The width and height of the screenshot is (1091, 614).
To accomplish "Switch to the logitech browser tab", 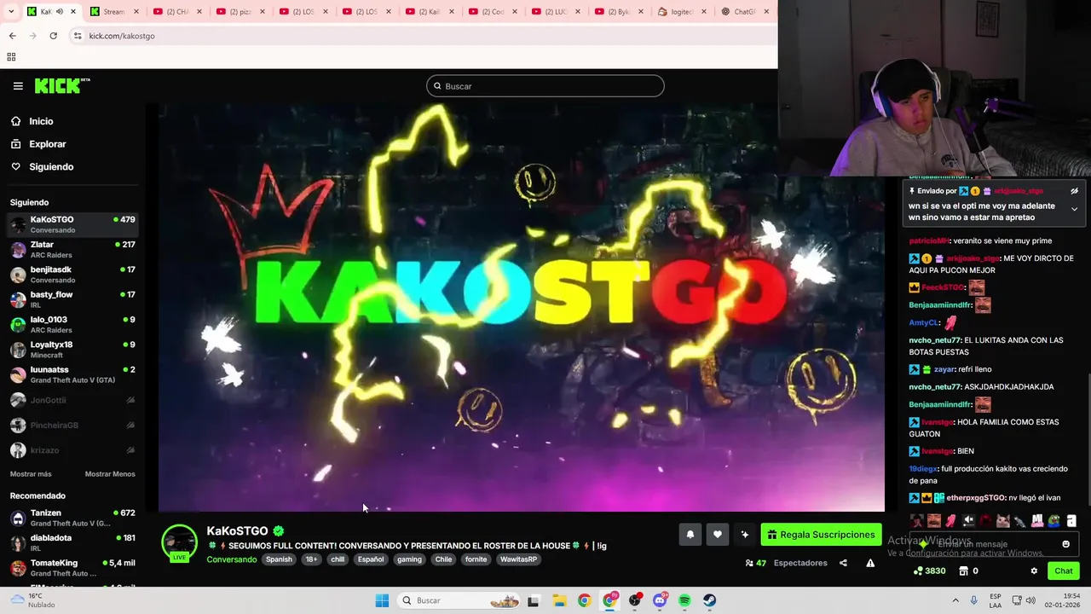I will [x=683, y=12].
